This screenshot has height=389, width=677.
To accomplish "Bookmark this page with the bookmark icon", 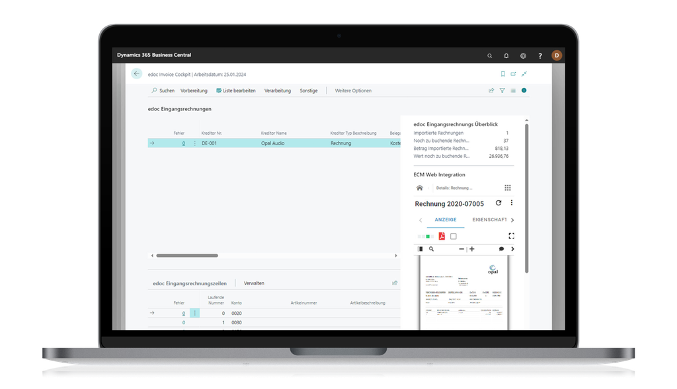I will [502, 74].
